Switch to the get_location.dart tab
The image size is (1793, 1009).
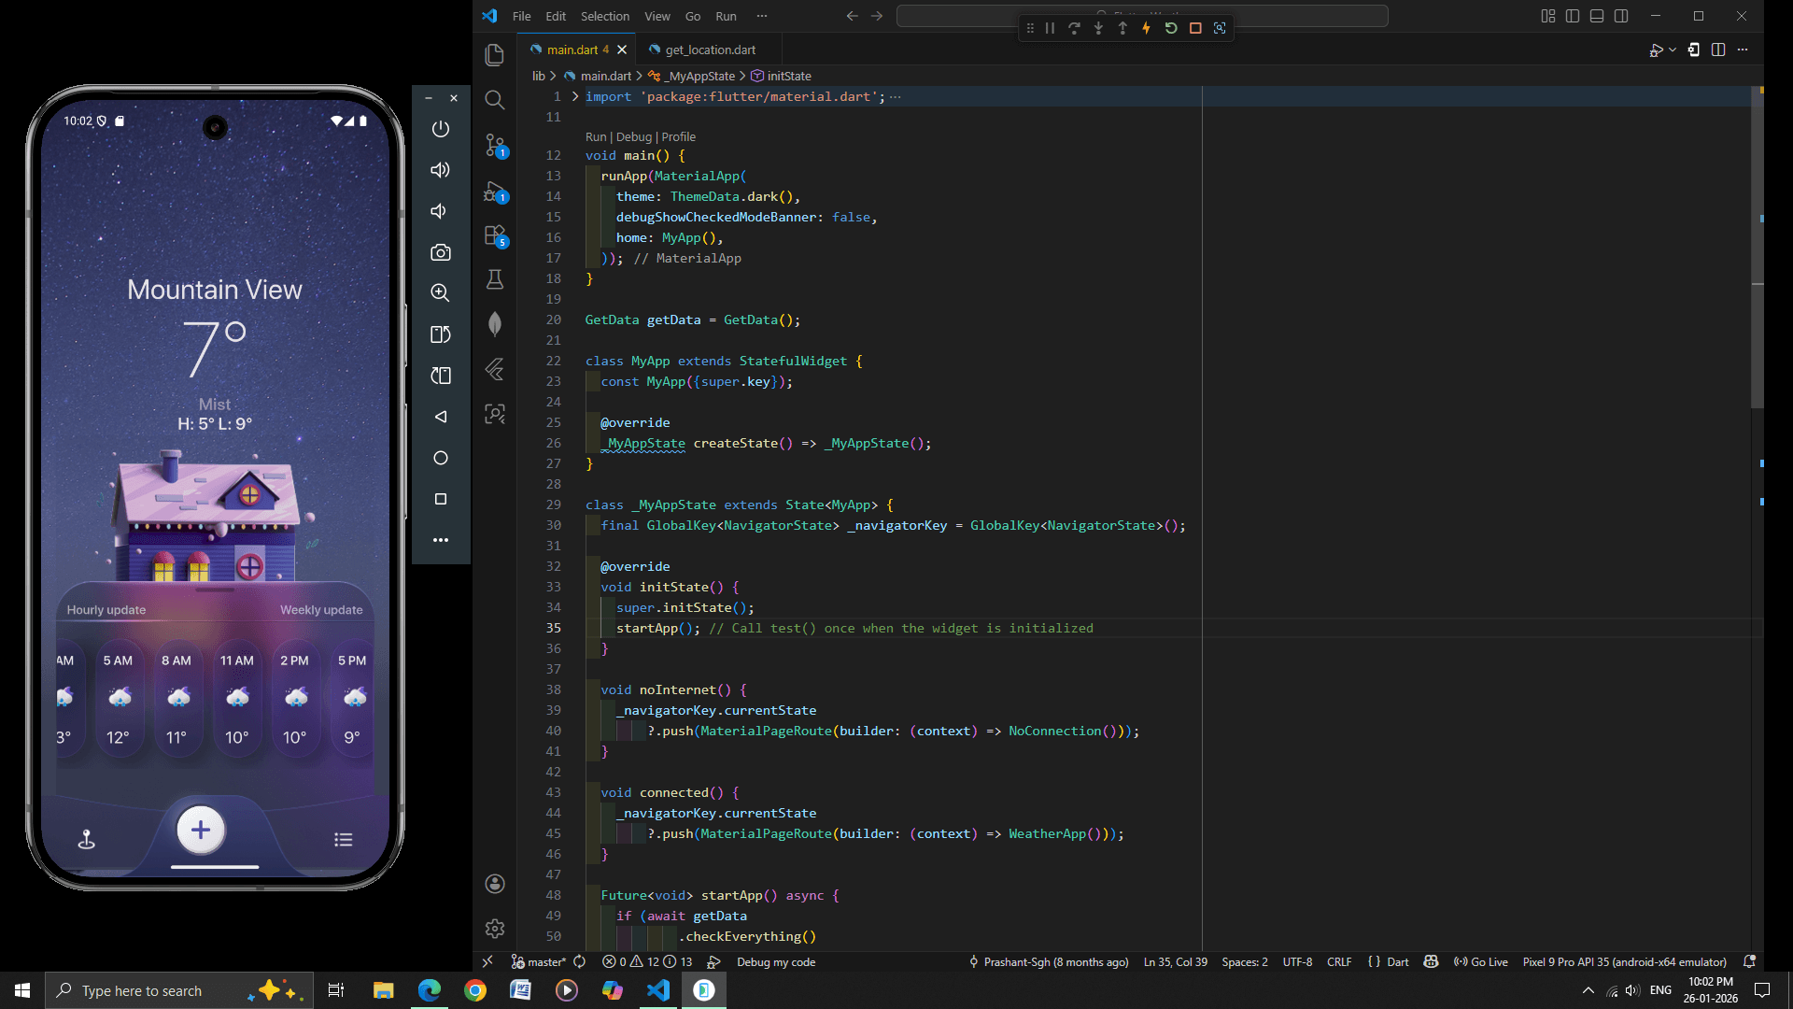[x=710, y=50]
